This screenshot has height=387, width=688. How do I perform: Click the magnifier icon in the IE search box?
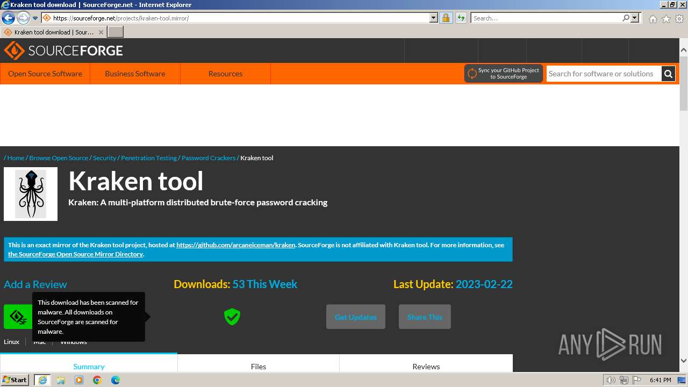pos(626,18)
